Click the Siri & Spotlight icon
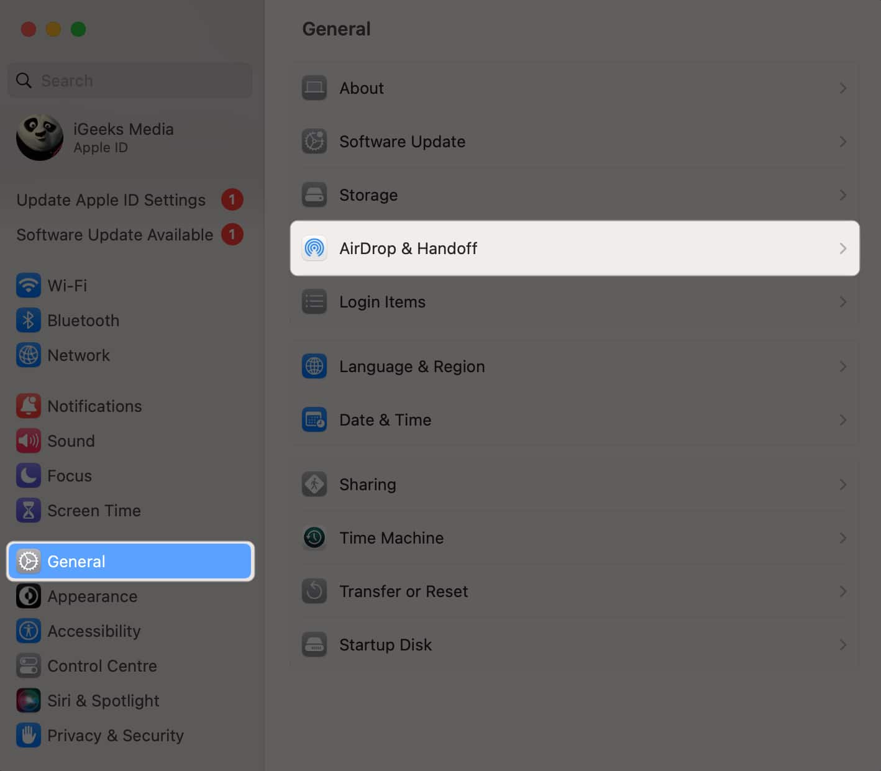This screenshot has height=771, width=881. click(x=29, y=701)
